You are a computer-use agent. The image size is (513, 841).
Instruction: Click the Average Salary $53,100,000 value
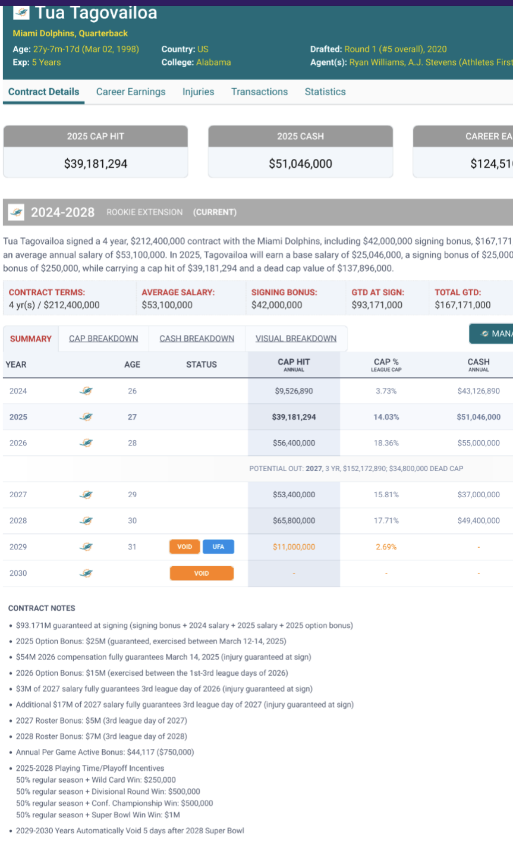pos(167,305)
